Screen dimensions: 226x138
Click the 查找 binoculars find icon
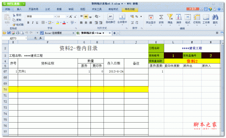click(x=215, y=17)
